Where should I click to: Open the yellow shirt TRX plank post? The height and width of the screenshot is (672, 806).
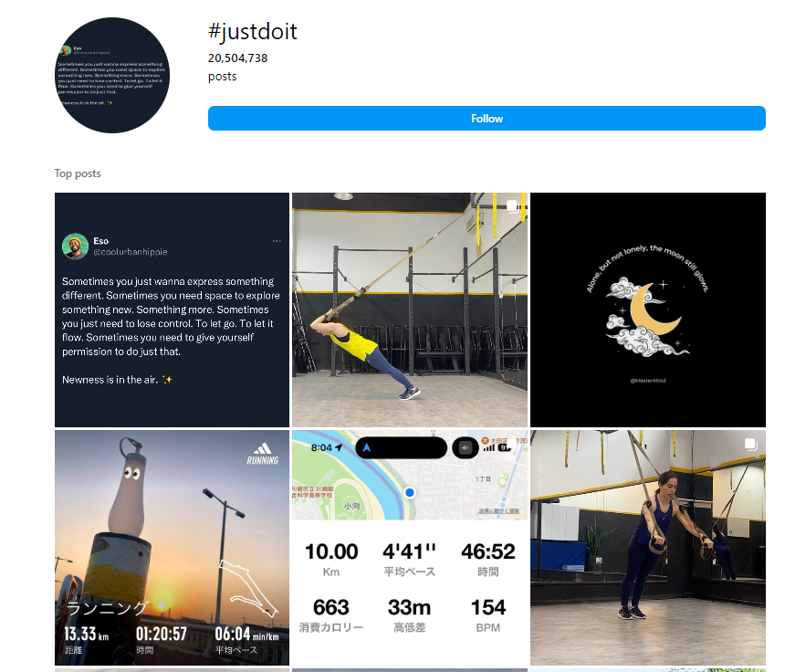click(410, 310)
